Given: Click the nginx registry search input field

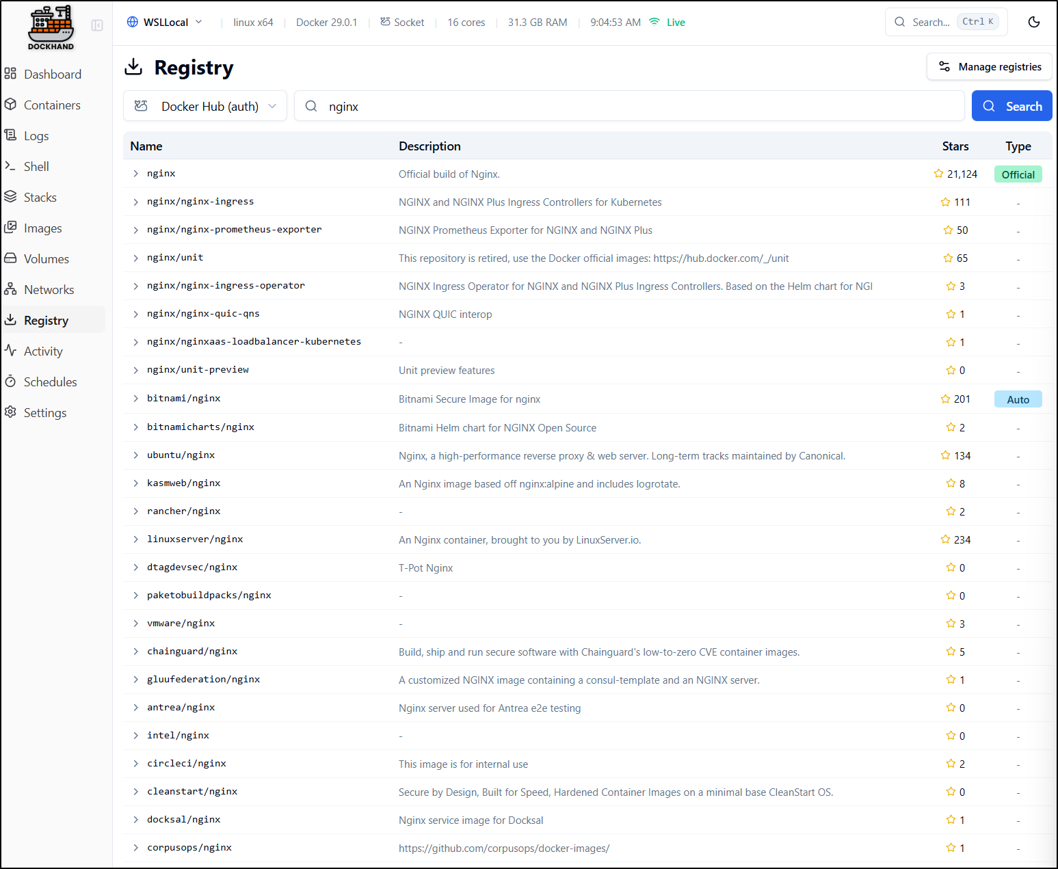Looking at the screenshot, I should pos(629,106).
